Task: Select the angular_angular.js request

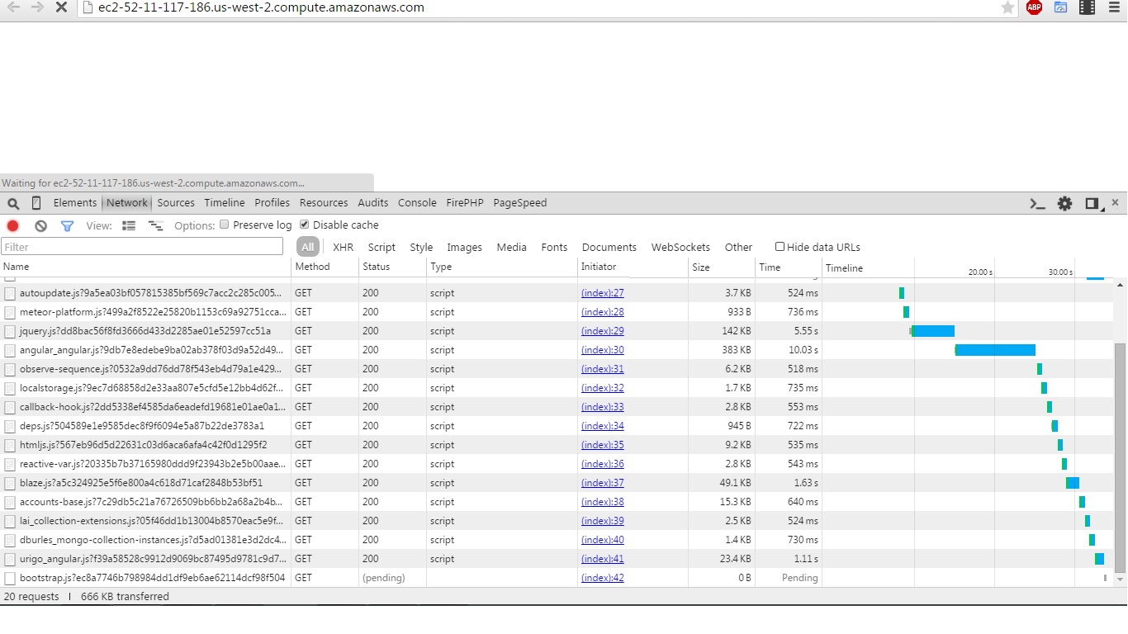Action: (557, 350)
